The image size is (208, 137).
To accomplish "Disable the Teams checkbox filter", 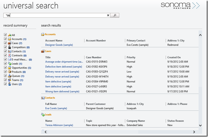I will pos(5,80).
